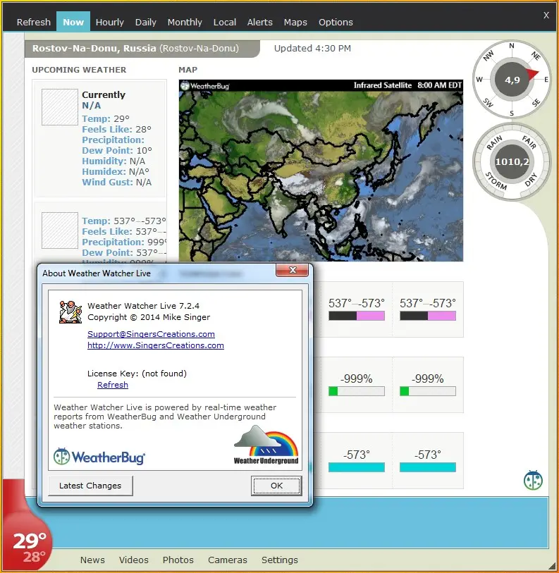
Task: Open the Support@SingersCreations.com email link
Action: click(x=151, y=334)
